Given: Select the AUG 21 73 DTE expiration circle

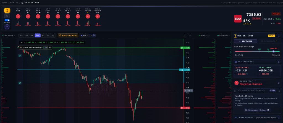Looking at the screenshot, I should click(78, 16).
